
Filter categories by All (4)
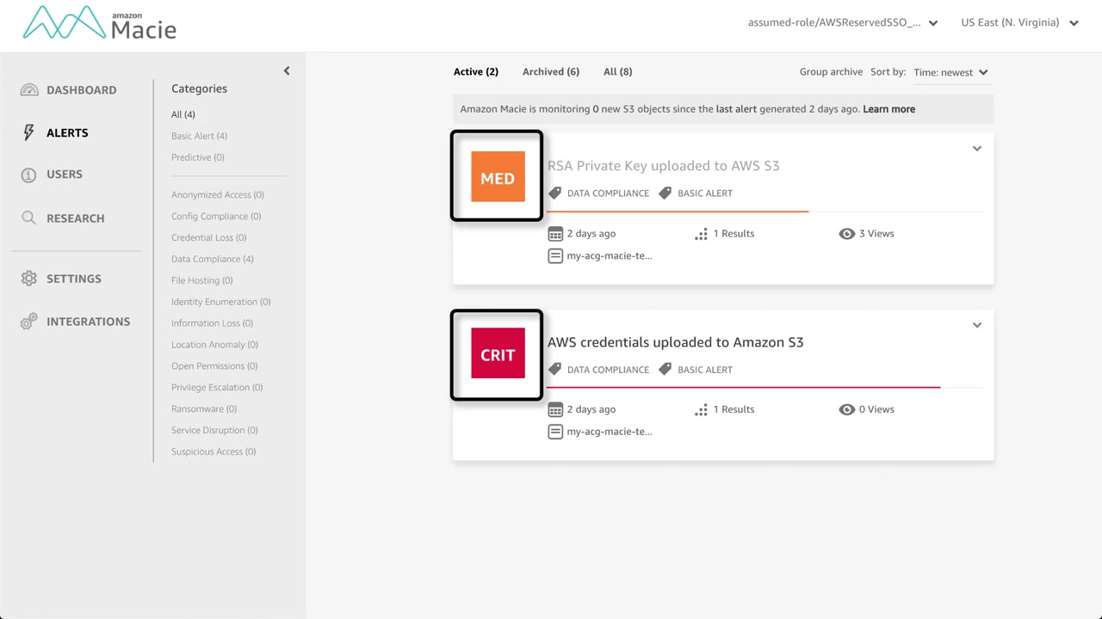coord(183,114)
